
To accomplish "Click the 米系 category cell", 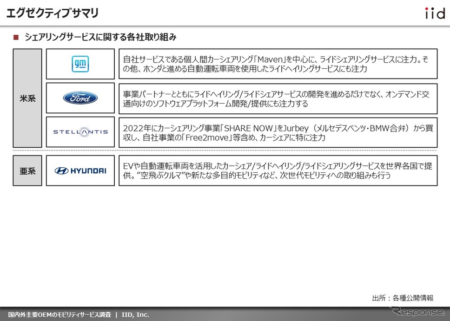I will [27, 98].
